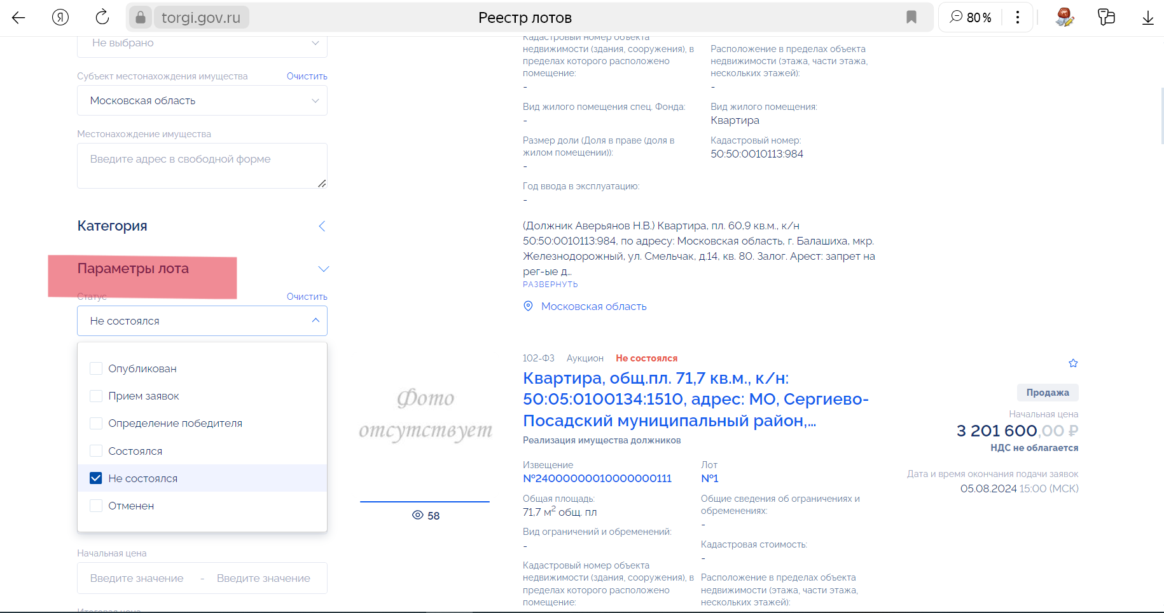The width and height of the screenshot is (1164, 613).
Task: Click the Фото отсутствует placeholder thumbnail
Action: pos(425,414)
